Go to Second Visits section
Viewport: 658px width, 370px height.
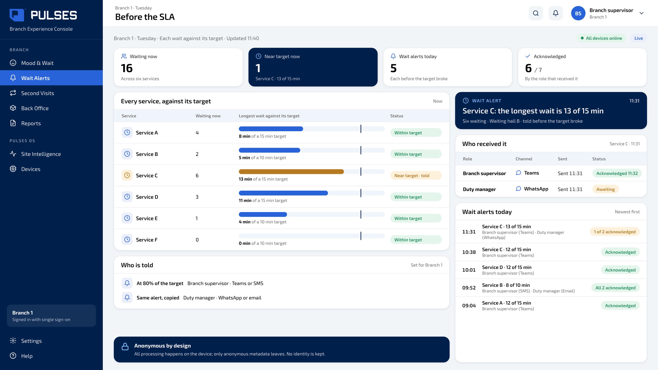[51, 93]
